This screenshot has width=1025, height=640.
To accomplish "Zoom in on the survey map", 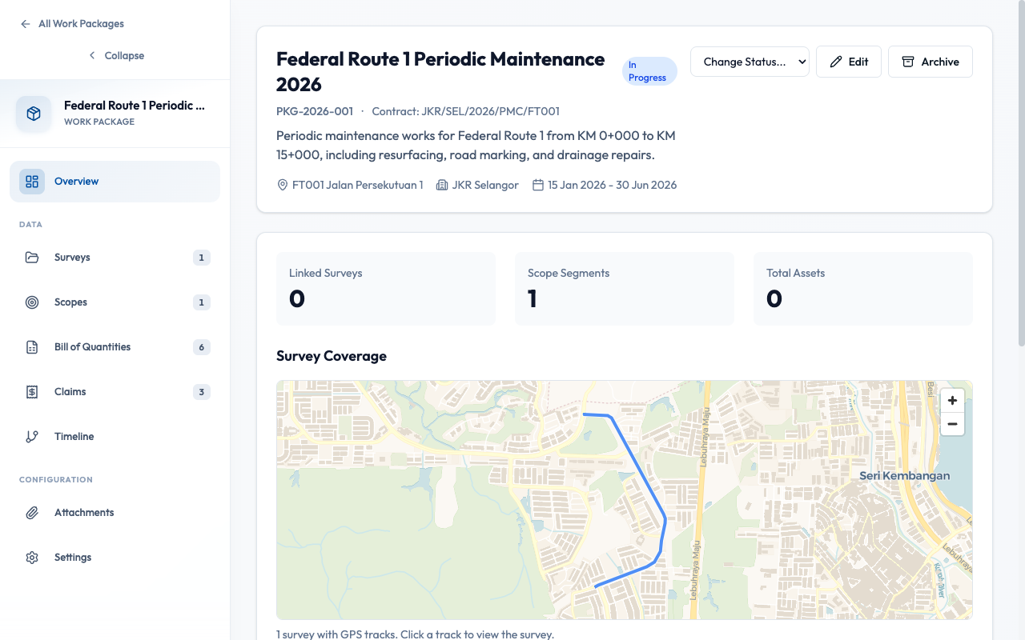I will (x=952, y=400).
